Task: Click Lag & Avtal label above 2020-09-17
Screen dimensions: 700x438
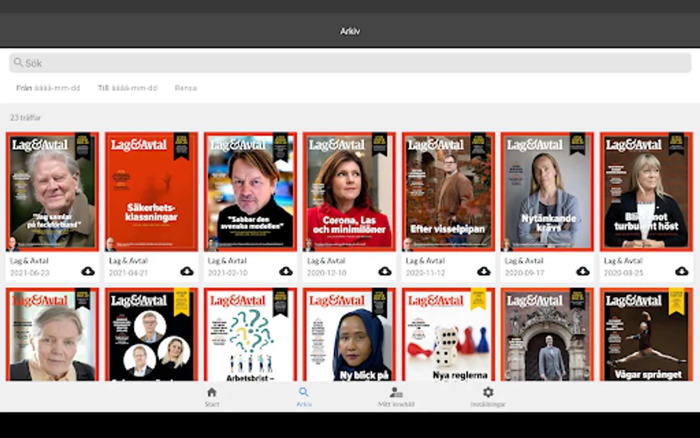Action: [x=524, y=261]
